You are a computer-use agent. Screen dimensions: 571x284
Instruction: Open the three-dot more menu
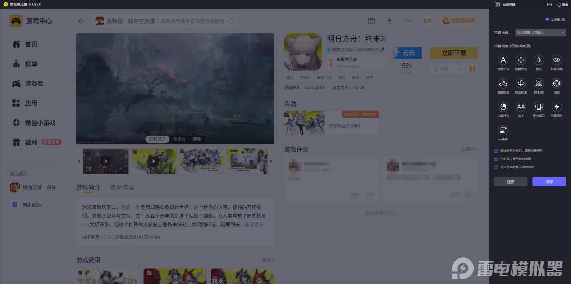pyautogui.click(x=408, y=21)
